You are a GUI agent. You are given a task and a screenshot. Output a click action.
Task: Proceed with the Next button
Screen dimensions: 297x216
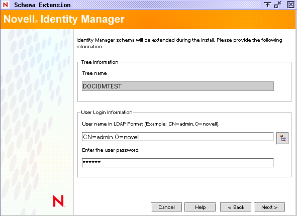pyautogui.click(x=269, y=207)
